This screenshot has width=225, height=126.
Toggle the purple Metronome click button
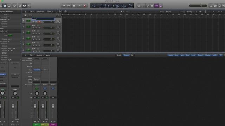(x=160, y=6)
